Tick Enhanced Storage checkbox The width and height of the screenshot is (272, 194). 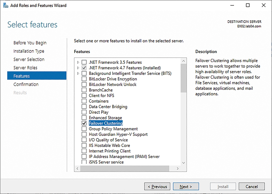[84, 118]
